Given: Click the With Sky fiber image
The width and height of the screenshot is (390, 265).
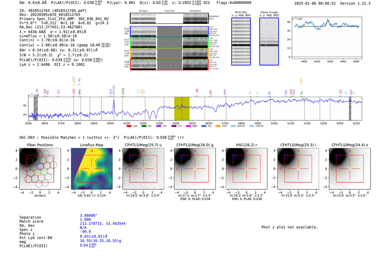Looking at the screenshot, I should coord(241,41).
